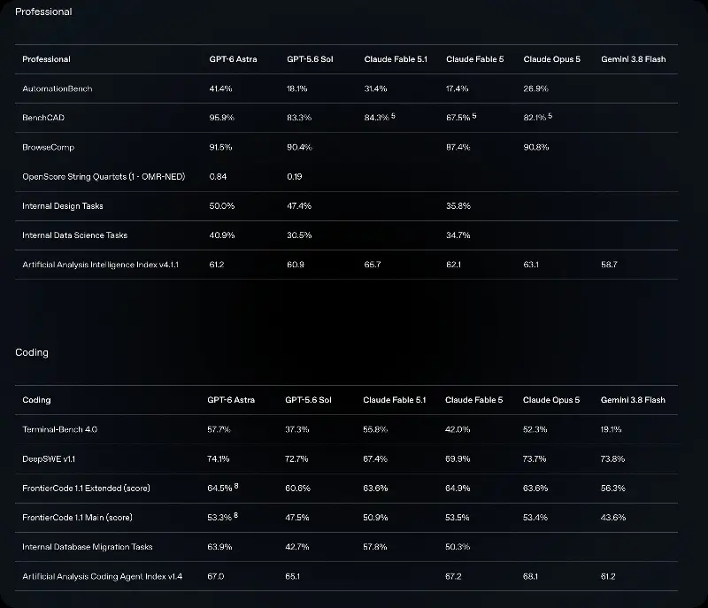Click the 87.4% BrowseComp value for Claude Fable 5
708x608 pixels.
pos(458,147)
